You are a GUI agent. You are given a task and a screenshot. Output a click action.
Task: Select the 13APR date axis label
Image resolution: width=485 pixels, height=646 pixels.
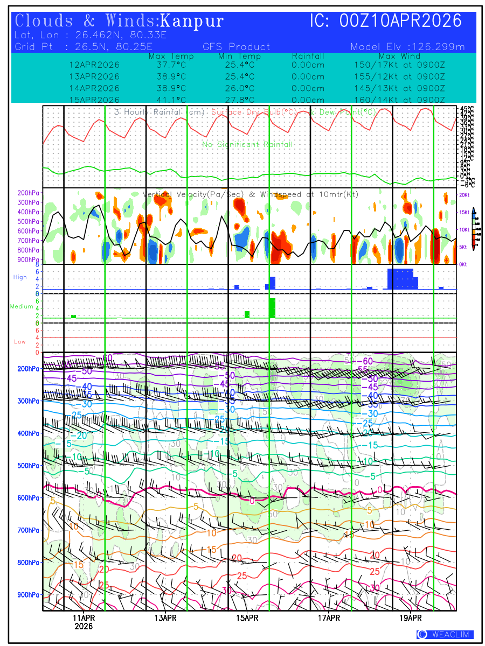(x=165, y=618)
